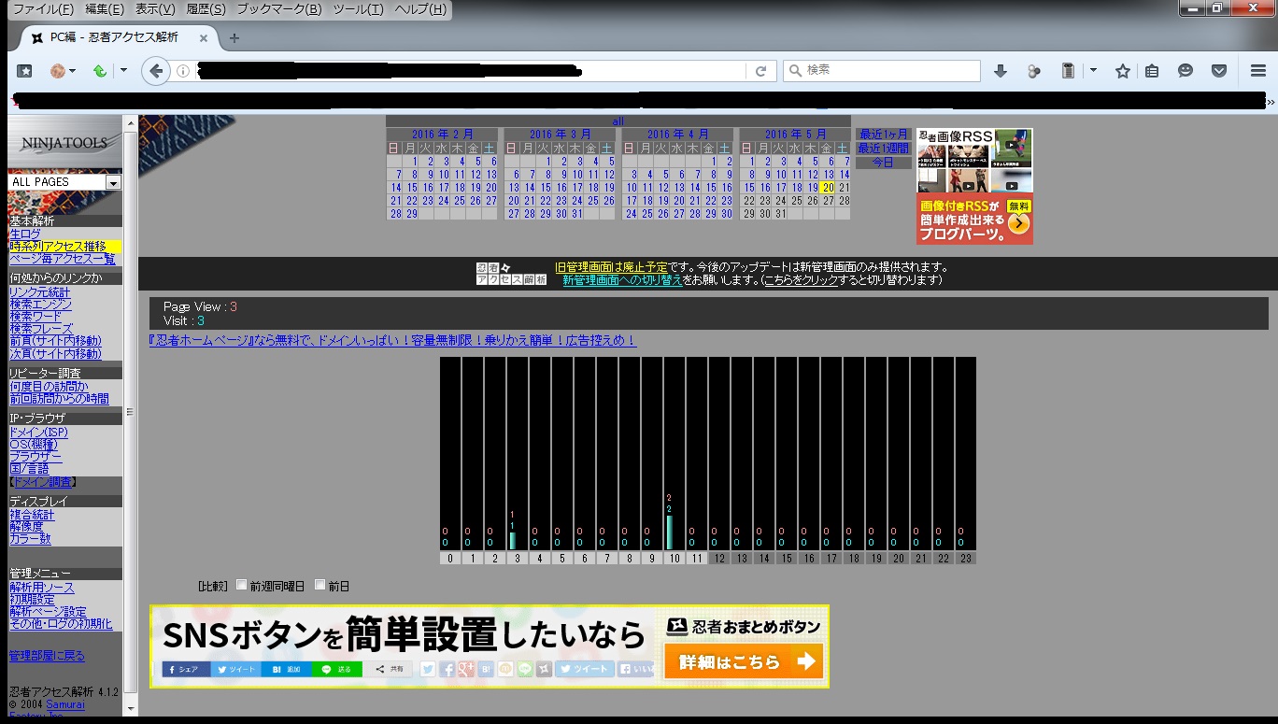The height and width of the screenshot is (724, 1278).
Task: Select the PC編 - 忍者アクセス解析 tab
Action: point(120,38)
